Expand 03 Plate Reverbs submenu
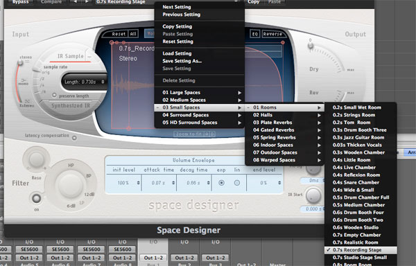The image size is (416, 266). click(x=284, y=123)
